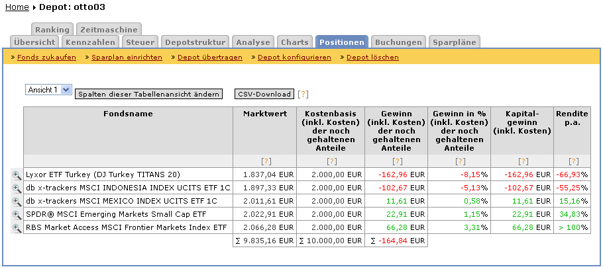The height and width of the screenshot is (269, 603).
Task: Switch to the Steuer tab
Action: pos(140,42)
